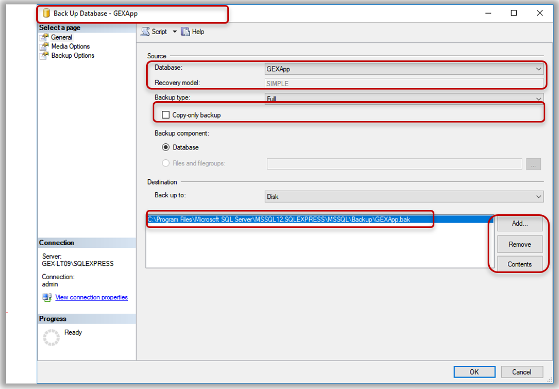Open the Backup type dropdown
Image resolution: width=559 pixels, height=389 pixels.
[404, 98]
